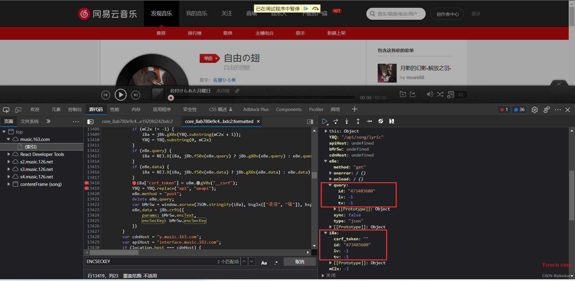Click the step into function icon
This screenshot has width=575, height=281.
pyautogui.click(x=347, y=121)
